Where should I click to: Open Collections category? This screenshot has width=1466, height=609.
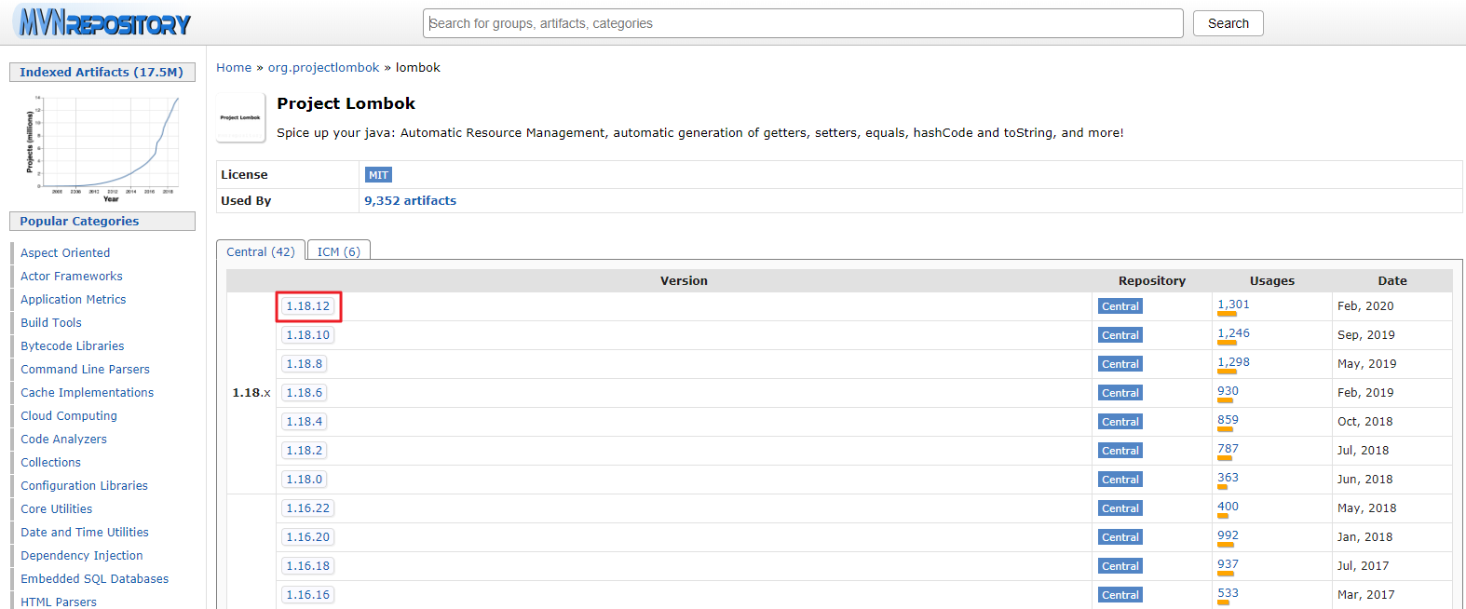50,463
